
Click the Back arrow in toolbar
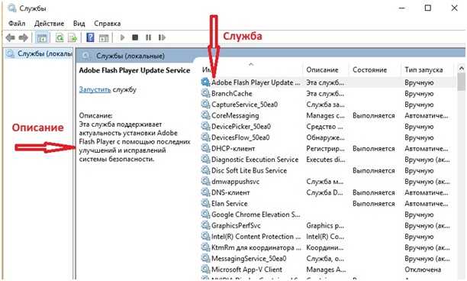click(11, 37)
